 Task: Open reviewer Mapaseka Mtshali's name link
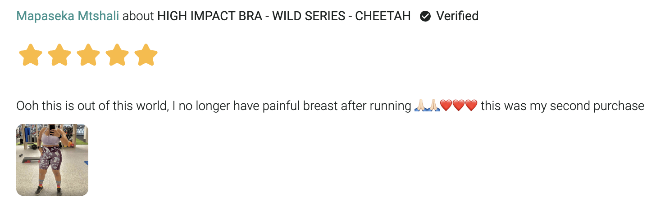click(x=68, y=16)
